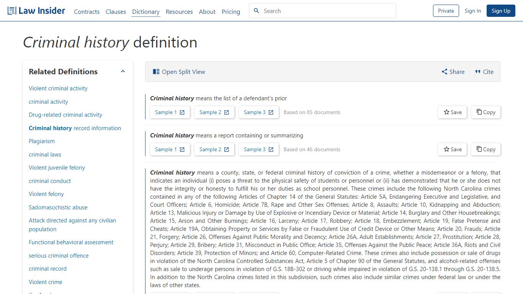This screenshot has width=523, height=294.
Task: Open Sample 2 of first definition
Action: (x=214, y=112)
